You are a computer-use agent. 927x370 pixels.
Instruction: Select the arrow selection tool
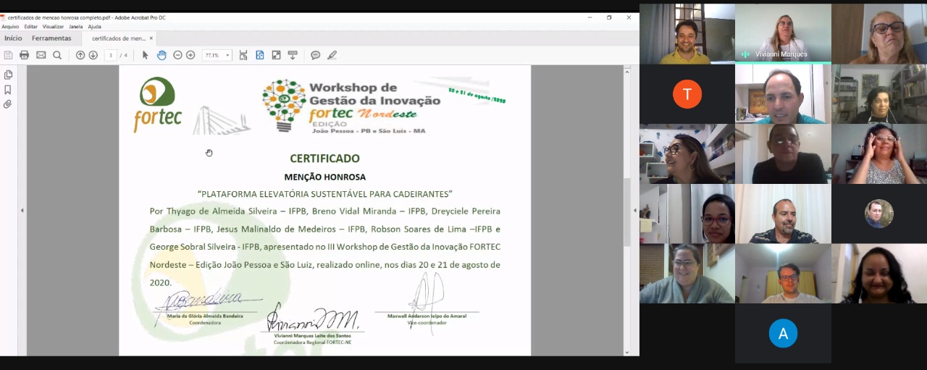point(145,55)
